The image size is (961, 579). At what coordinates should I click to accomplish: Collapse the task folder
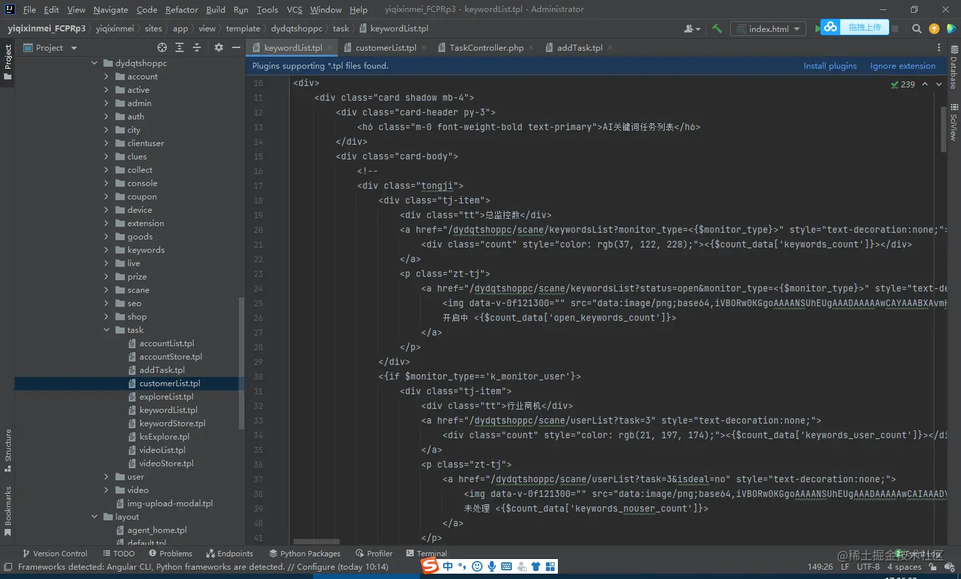(106, 330)
